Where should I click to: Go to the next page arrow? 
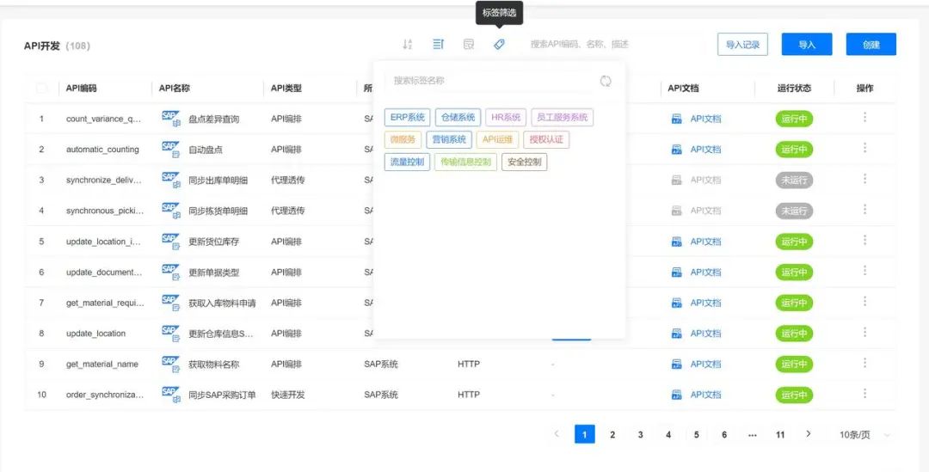(808, 434)
